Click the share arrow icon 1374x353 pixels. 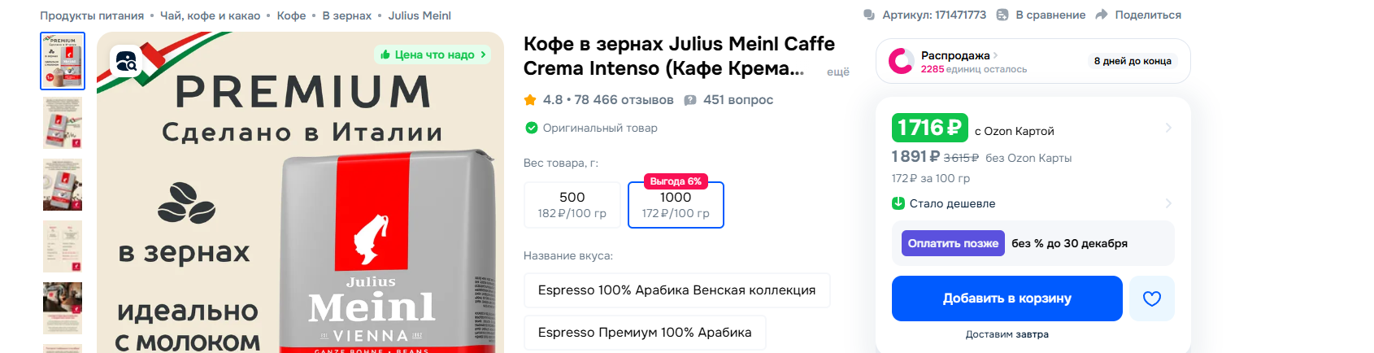click(1102, 15)
